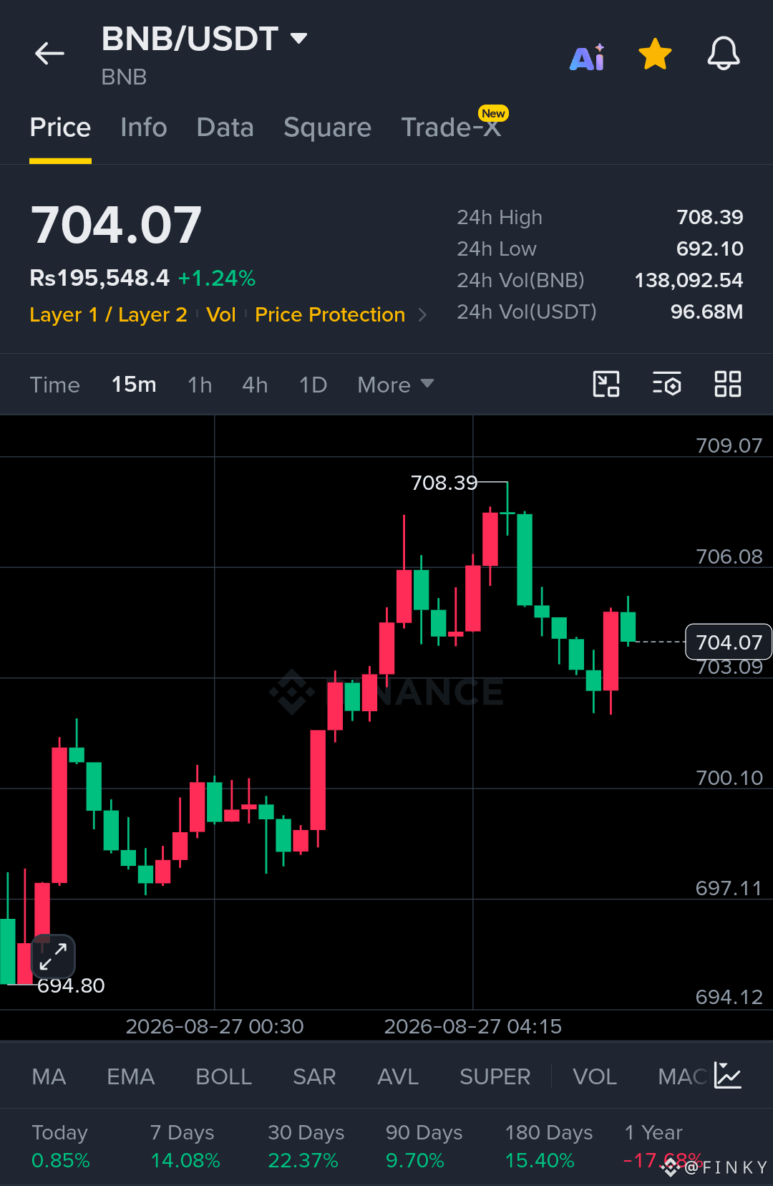This screenshot has height=1186, width=773.
Task: Select the 15m interval
Action: (x=134, y=385)
